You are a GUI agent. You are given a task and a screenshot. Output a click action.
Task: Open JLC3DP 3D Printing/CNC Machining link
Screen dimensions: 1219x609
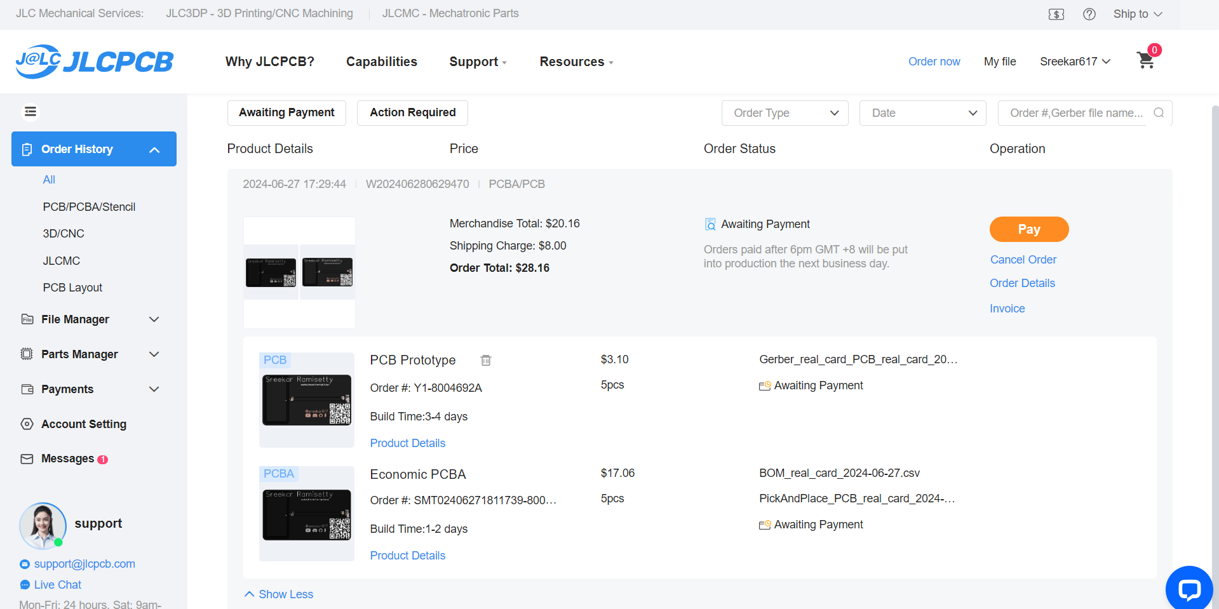(259, 13)
